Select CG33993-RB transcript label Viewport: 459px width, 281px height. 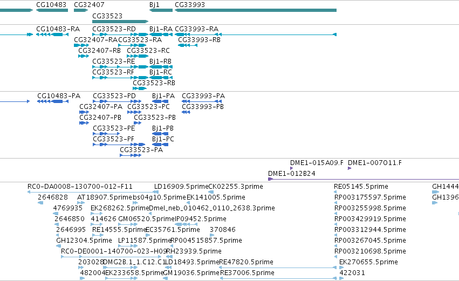200,40
